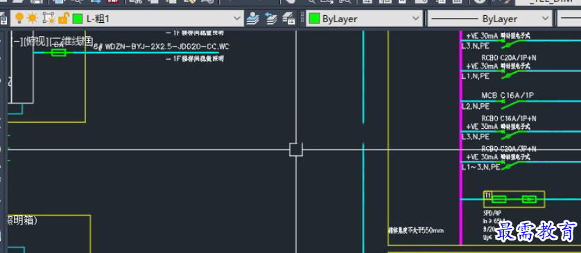581x253 pixels.
Task: Click the green color swatch of layer L-粗1
Action: (x=78, y=19)
